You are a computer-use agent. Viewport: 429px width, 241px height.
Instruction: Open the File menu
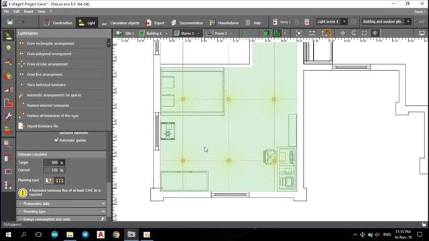[x=6, y=11]
